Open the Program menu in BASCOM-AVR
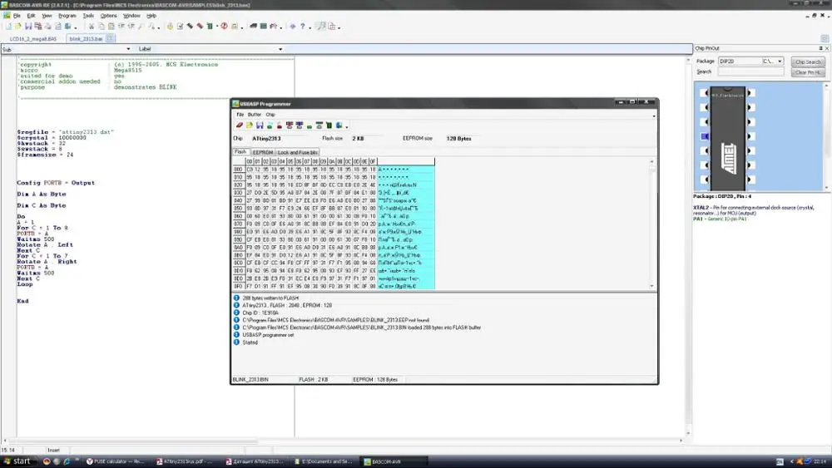The image size is (832, 468). click(67, 16)
